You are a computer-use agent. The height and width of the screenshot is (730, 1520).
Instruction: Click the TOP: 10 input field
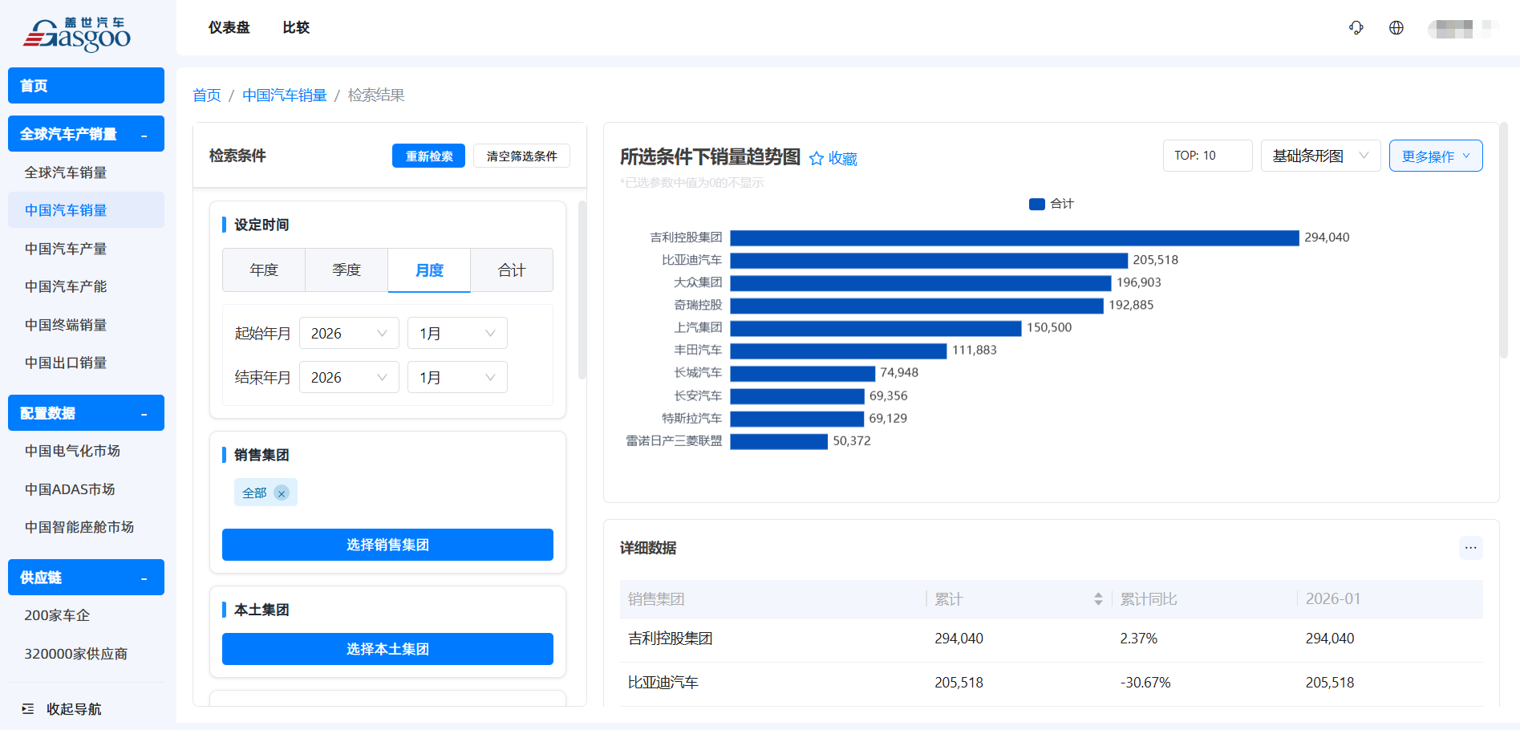tap(1207, 156)
